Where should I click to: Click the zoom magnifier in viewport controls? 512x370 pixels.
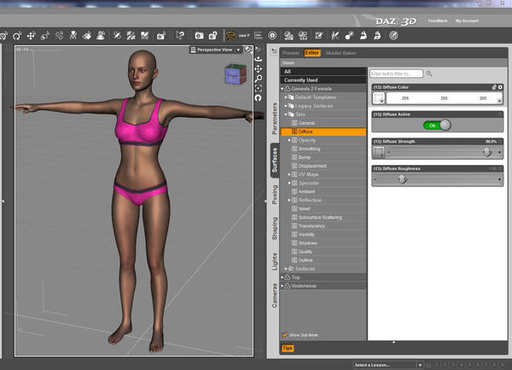[x=259, y=79]
